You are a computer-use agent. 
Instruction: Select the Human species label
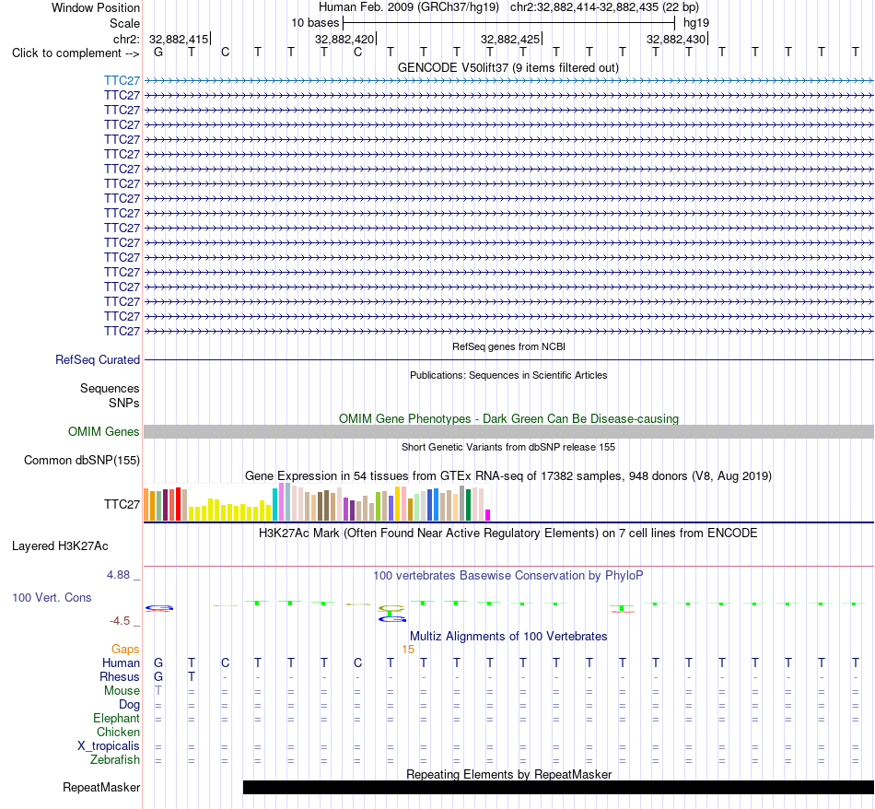(121, 662)
